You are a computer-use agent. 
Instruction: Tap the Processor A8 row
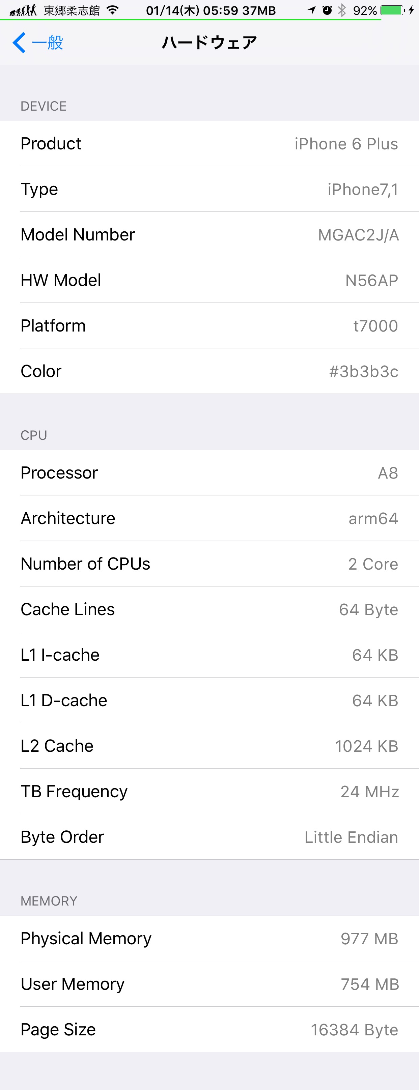pos(209,472)
